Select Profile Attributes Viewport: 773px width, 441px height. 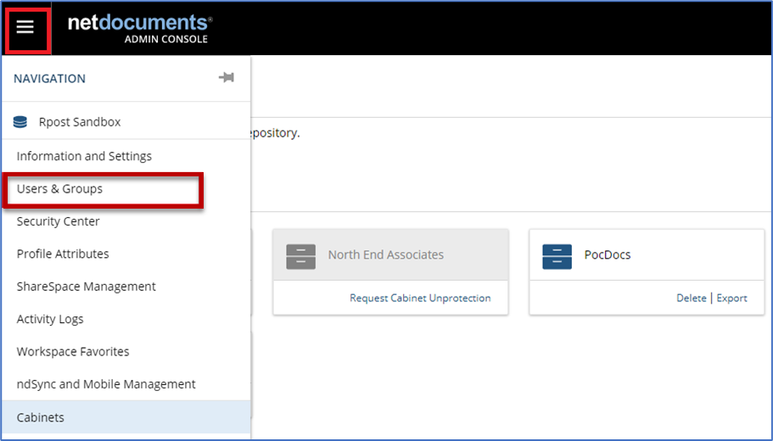(63, 254)
